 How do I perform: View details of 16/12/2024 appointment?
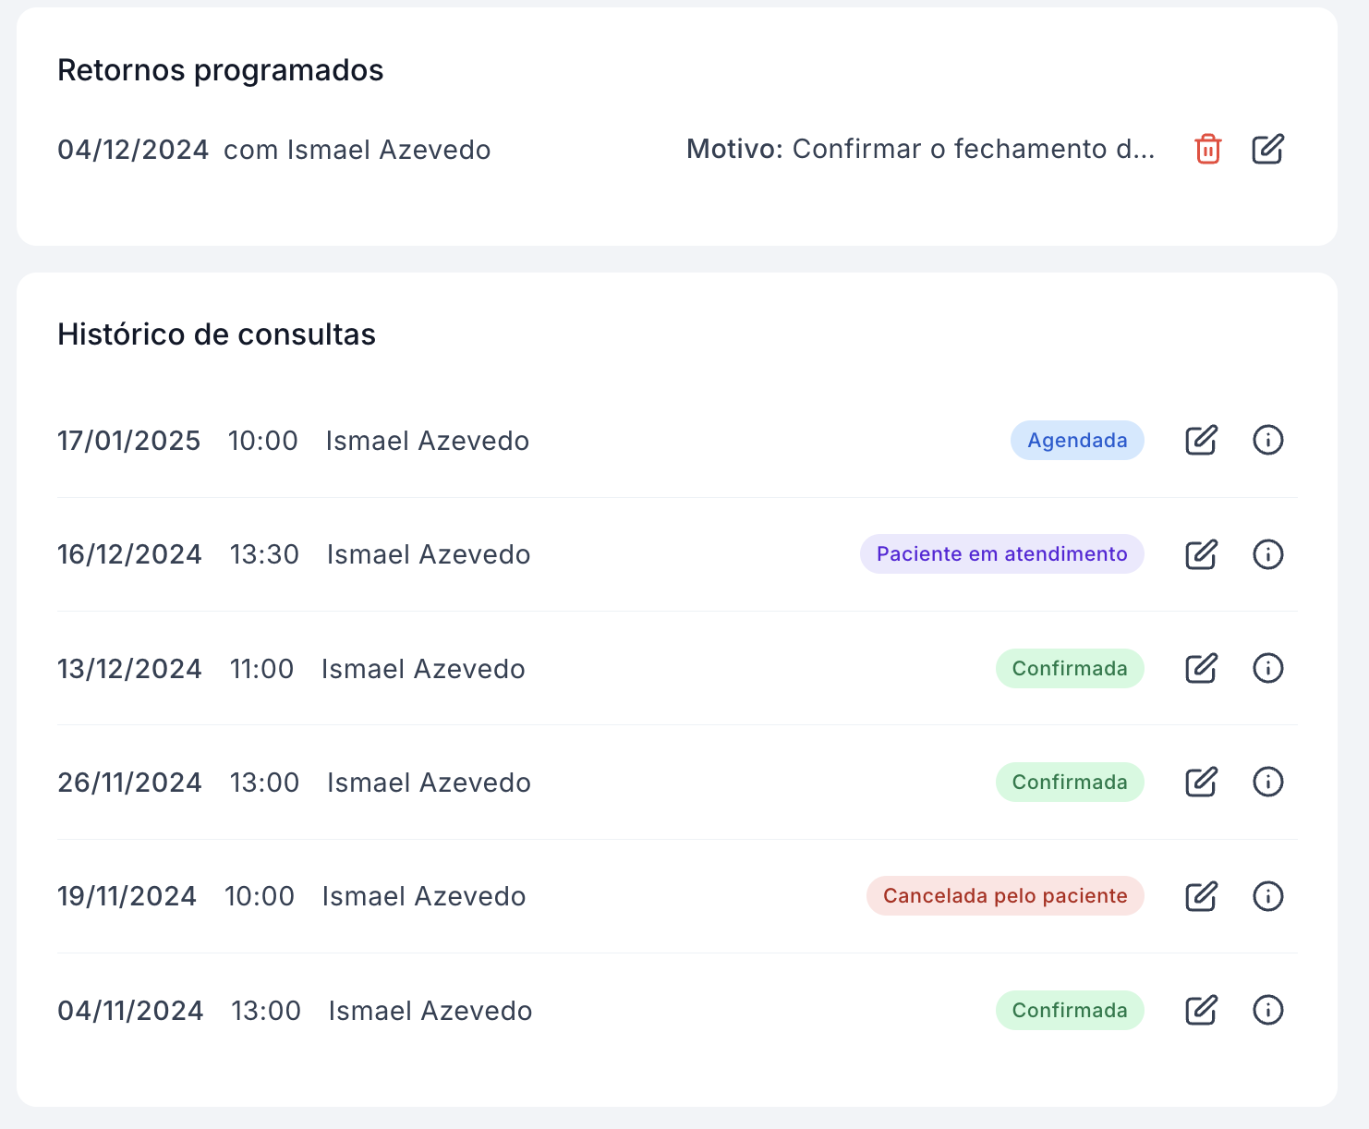click(x=1267, y=554)
